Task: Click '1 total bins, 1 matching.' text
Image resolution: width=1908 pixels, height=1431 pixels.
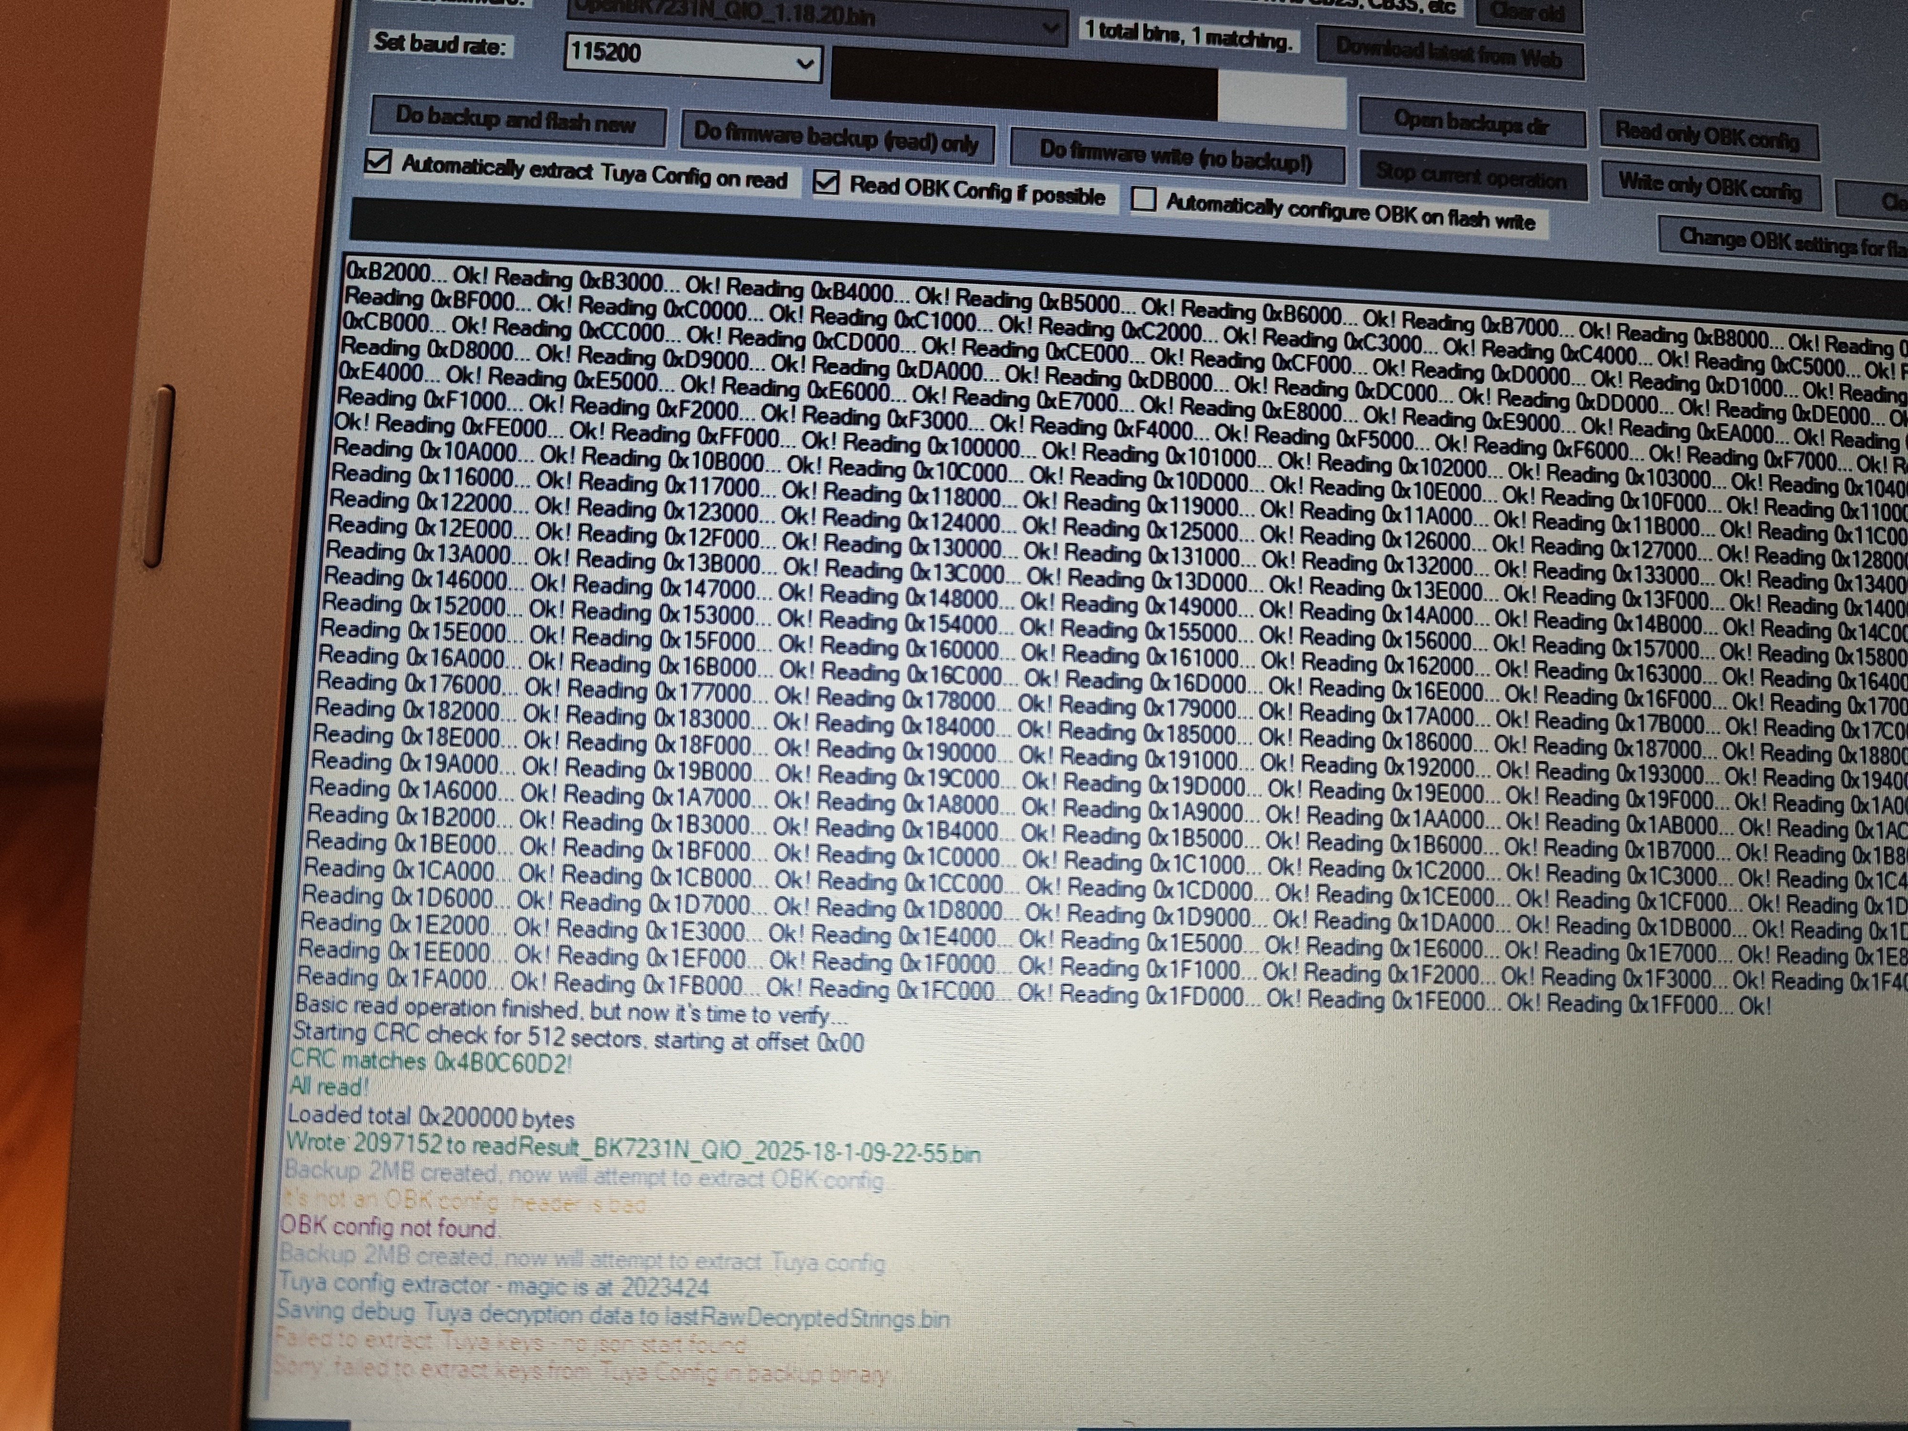Action: (x=1189, y=34)
